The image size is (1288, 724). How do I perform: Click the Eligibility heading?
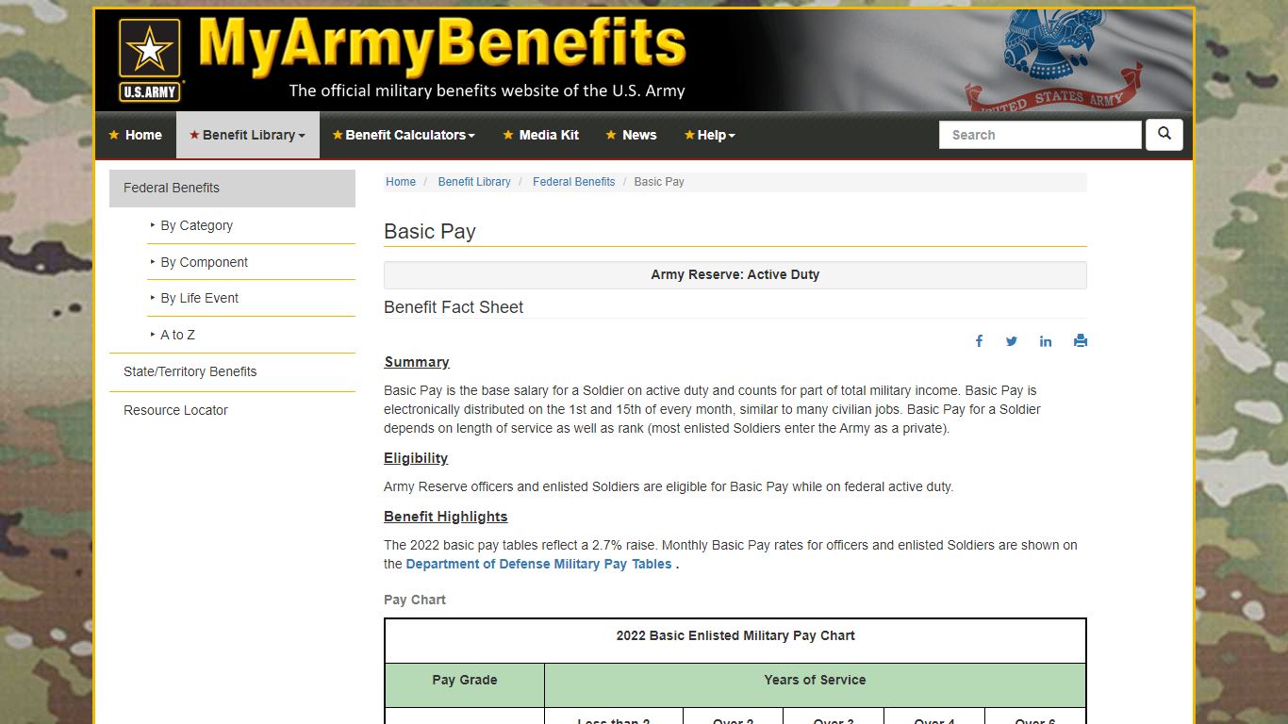[416, 458]
